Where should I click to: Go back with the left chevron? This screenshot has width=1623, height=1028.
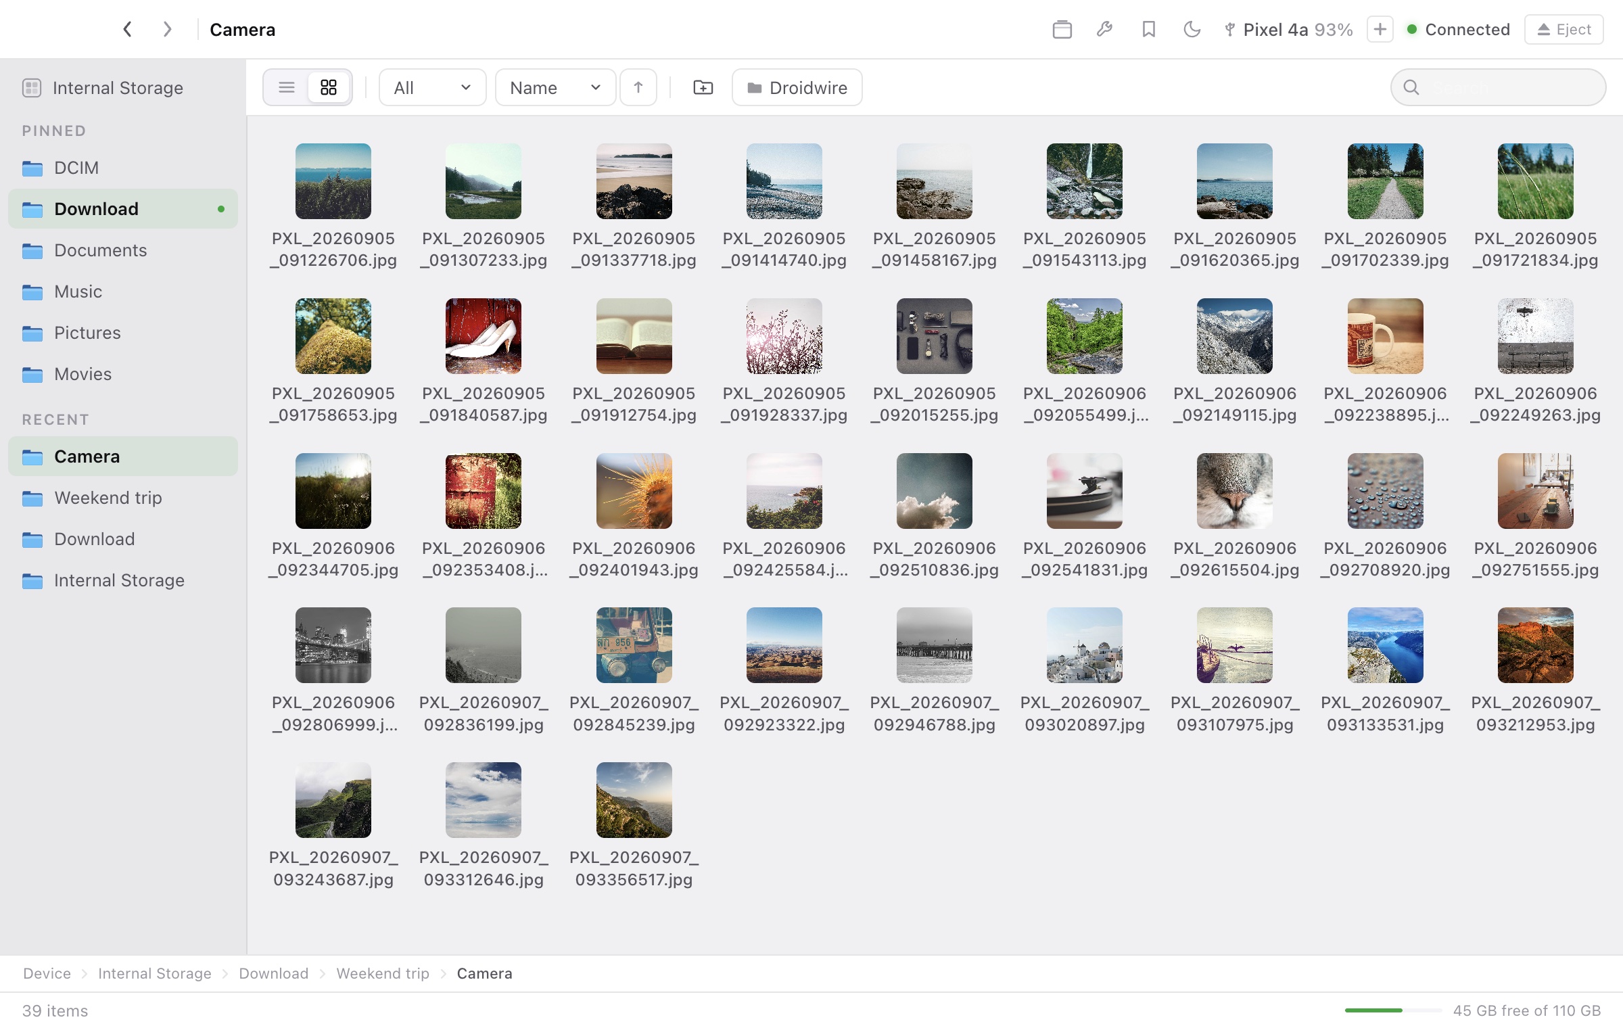127,29
